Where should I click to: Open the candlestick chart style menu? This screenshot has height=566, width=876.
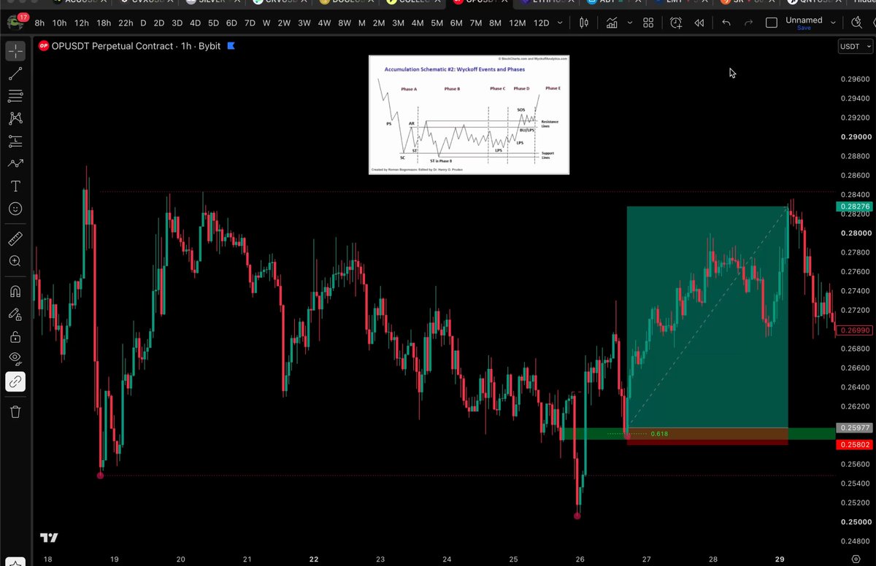(x=583, y=23)
